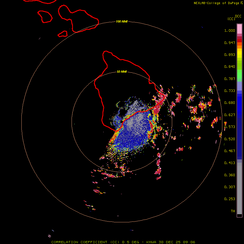
Task: Click the 100 NMI range ring label
Action: (122, 21)
